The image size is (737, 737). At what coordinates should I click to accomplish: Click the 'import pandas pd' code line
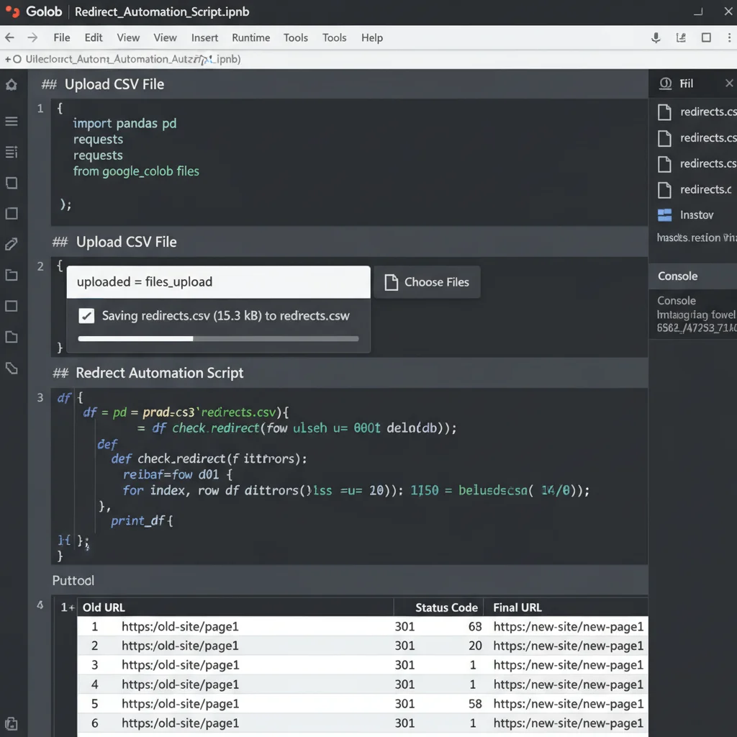pyautogui.click(x=125, y=123)
